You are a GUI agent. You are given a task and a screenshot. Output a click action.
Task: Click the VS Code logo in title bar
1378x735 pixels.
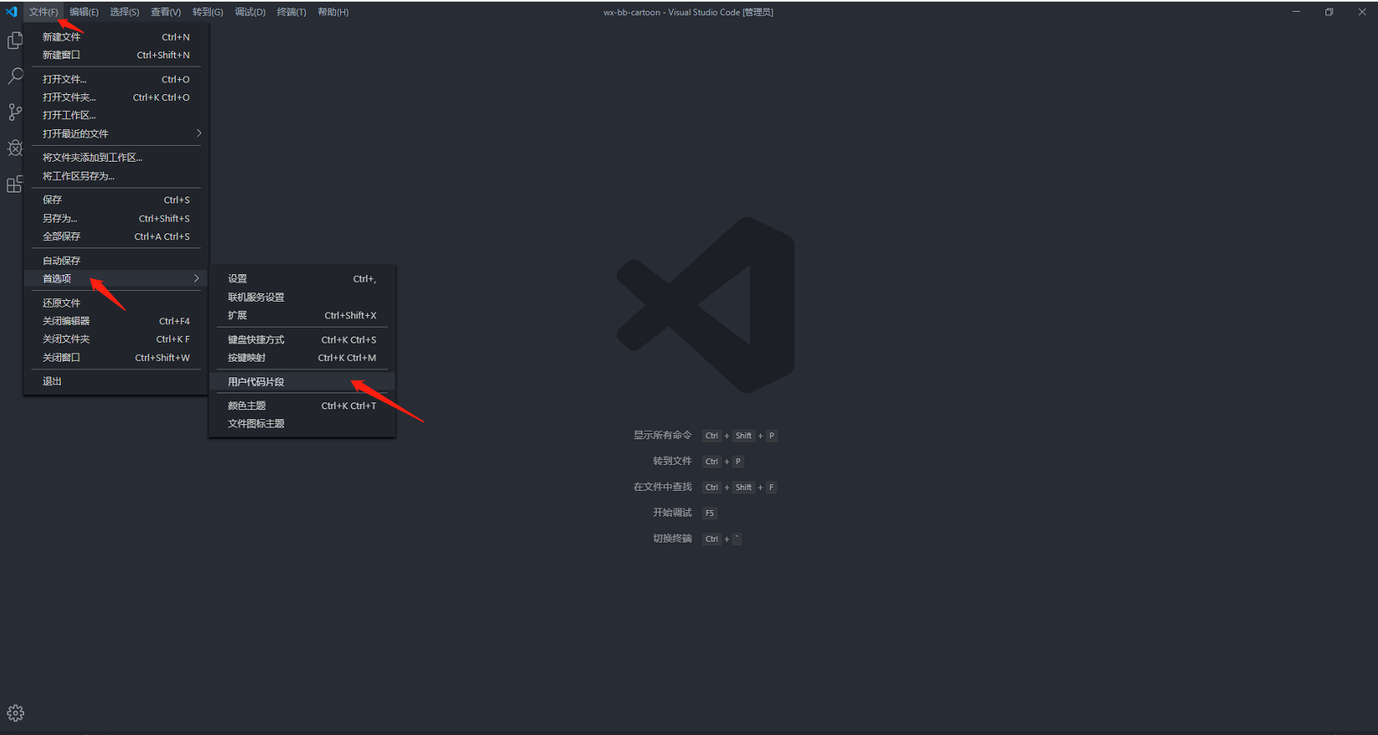point(12,12)
